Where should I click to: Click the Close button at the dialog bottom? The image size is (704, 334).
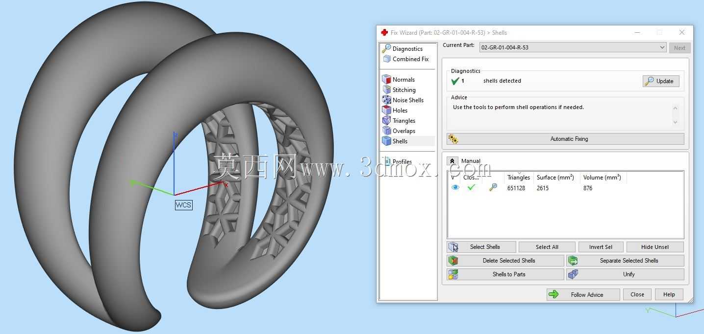pyautogui.click(x=637, y=294)
